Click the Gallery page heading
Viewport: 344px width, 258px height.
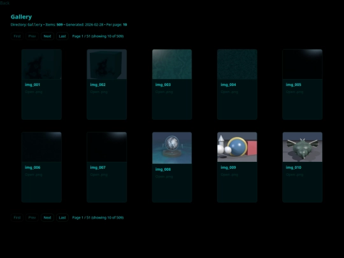click(21, 17)
